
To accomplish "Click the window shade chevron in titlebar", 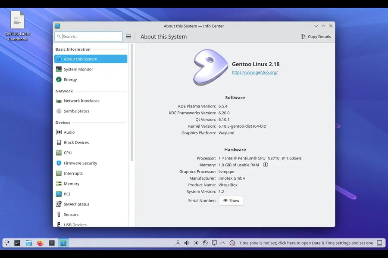I will [323, 26].
